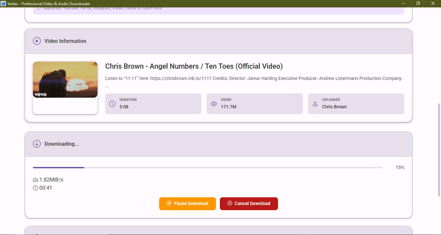Click the Video Information play icon
Viewport: 441px width, 235px height.
pyautogui.click(x=37, y=41)
